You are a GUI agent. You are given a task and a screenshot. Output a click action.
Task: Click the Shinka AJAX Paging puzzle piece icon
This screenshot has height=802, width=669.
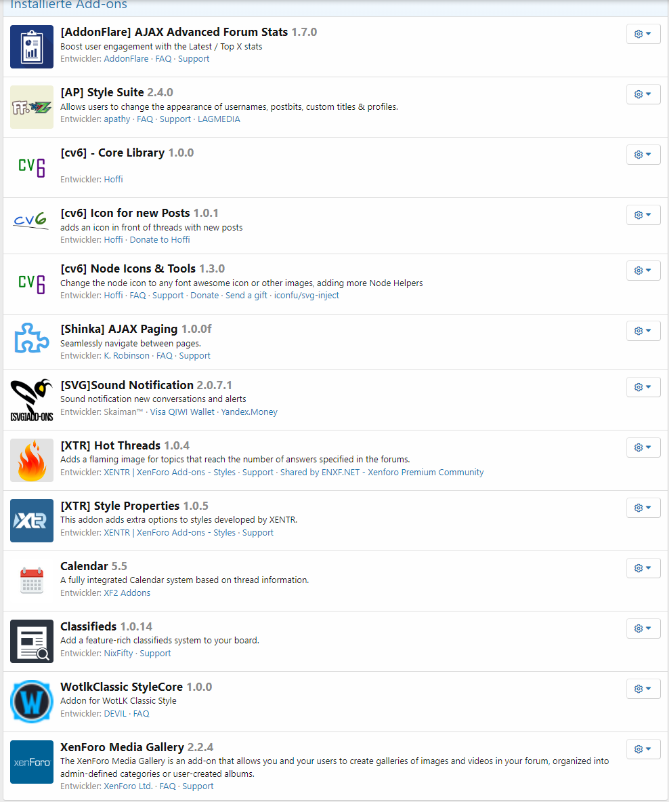coord(32,338)
